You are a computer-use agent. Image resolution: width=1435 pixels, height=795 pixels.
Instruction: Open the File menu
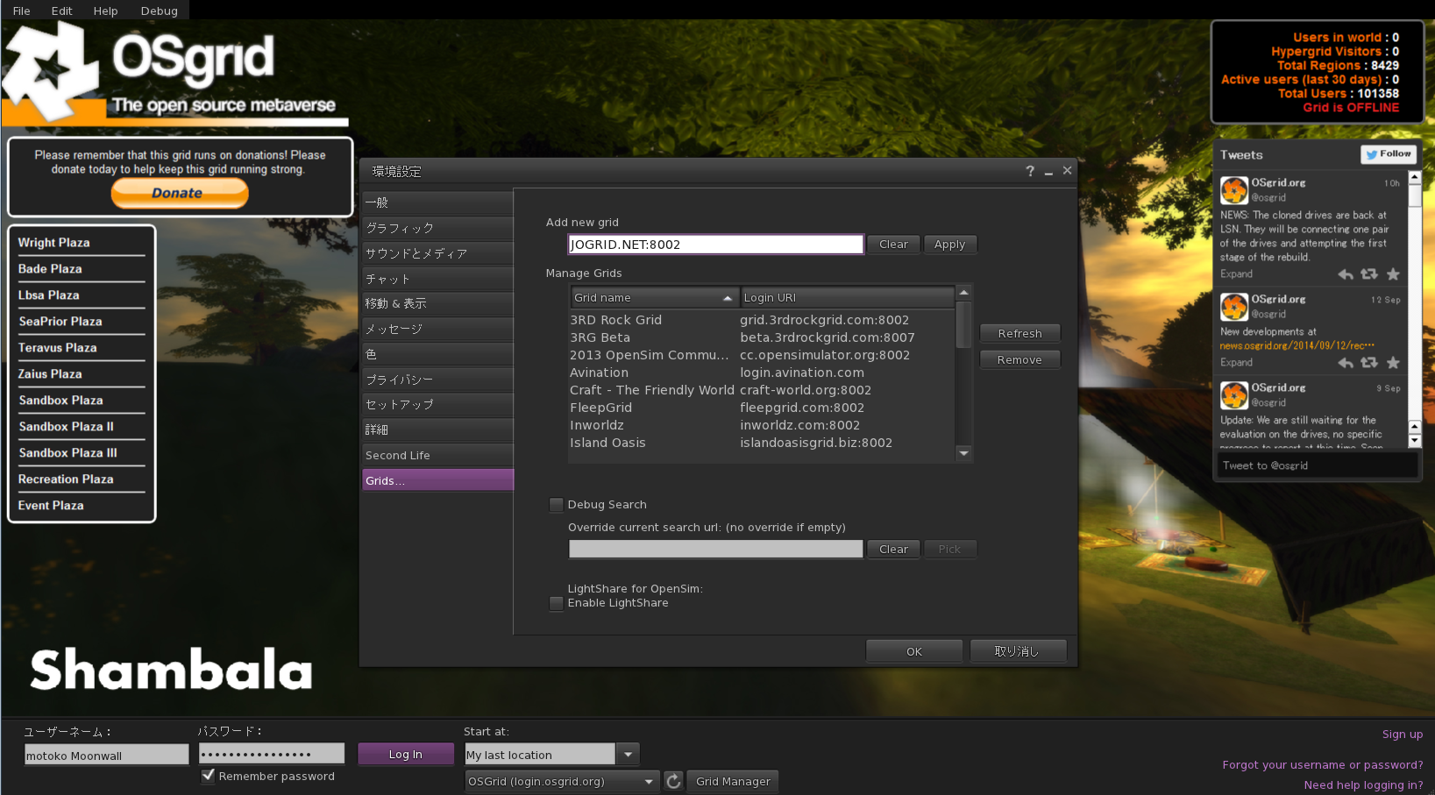[22, 11]
